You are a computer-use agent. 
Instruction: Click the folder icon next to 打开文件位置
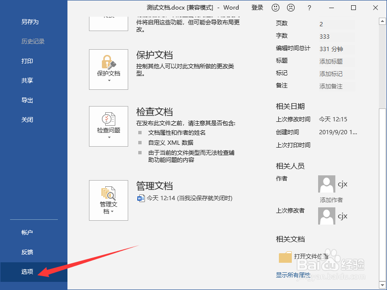click(285, 257)
